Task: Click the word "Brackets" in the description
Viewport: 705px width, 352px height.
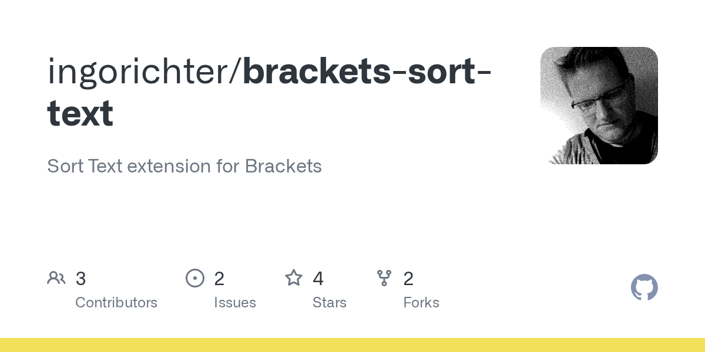Action: click(283, 166)
